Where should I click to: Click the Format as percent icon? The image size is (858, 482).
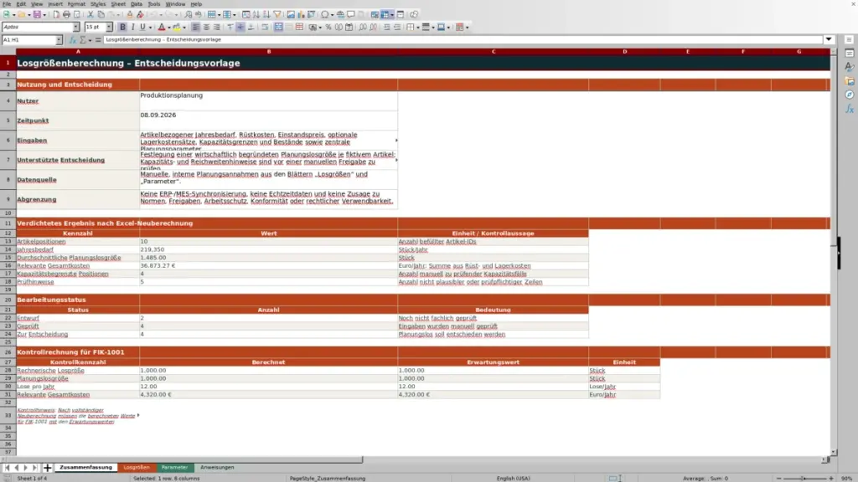pos(328,28)
